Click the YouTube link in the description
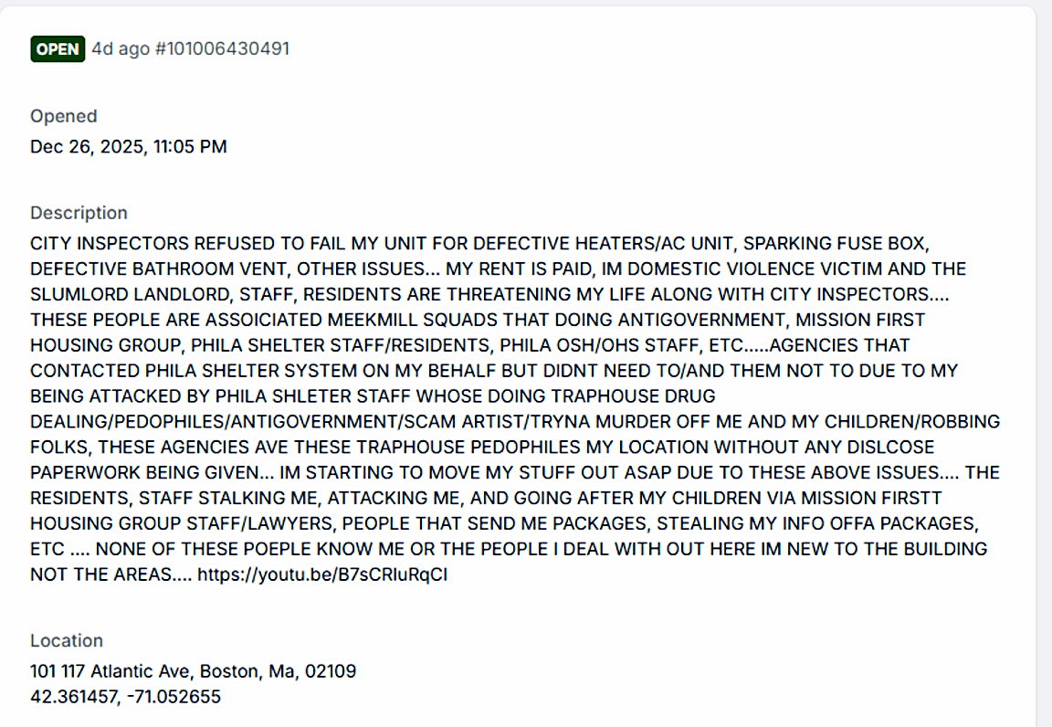1052x727 pixels. [x=322, y=574]
